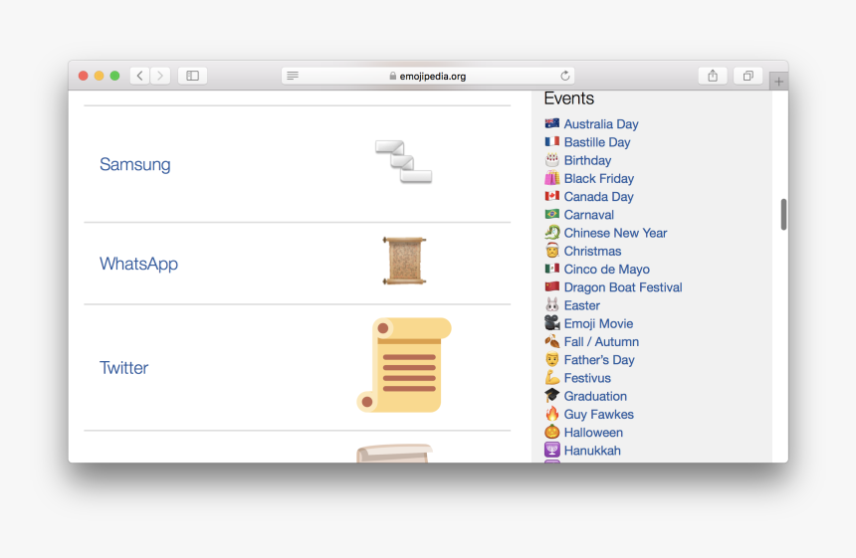Image resolution: width=856 pixels, height=558 pixels.
Task: Open the Bastille Day link
Action: 597,142
